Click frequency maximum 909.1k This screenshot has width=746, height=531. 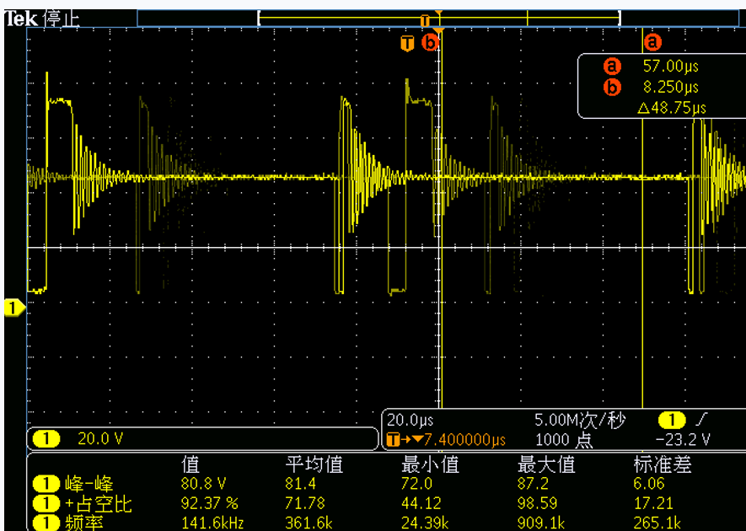click(x=541, y=523)
